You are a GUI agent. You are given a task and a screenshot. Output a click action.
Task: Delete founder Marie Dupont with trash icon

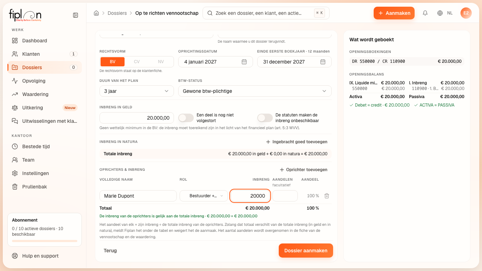click(327, 196)
